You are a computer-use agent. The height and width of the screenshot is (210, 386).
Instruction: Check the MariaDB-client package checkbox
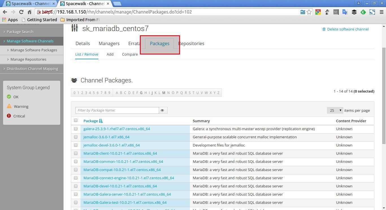click(x=76, y=153)
